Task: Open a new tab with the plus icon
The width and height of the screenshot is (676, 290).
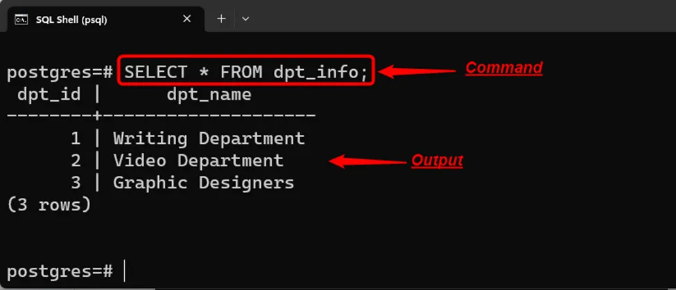Action: pos(221,19)
